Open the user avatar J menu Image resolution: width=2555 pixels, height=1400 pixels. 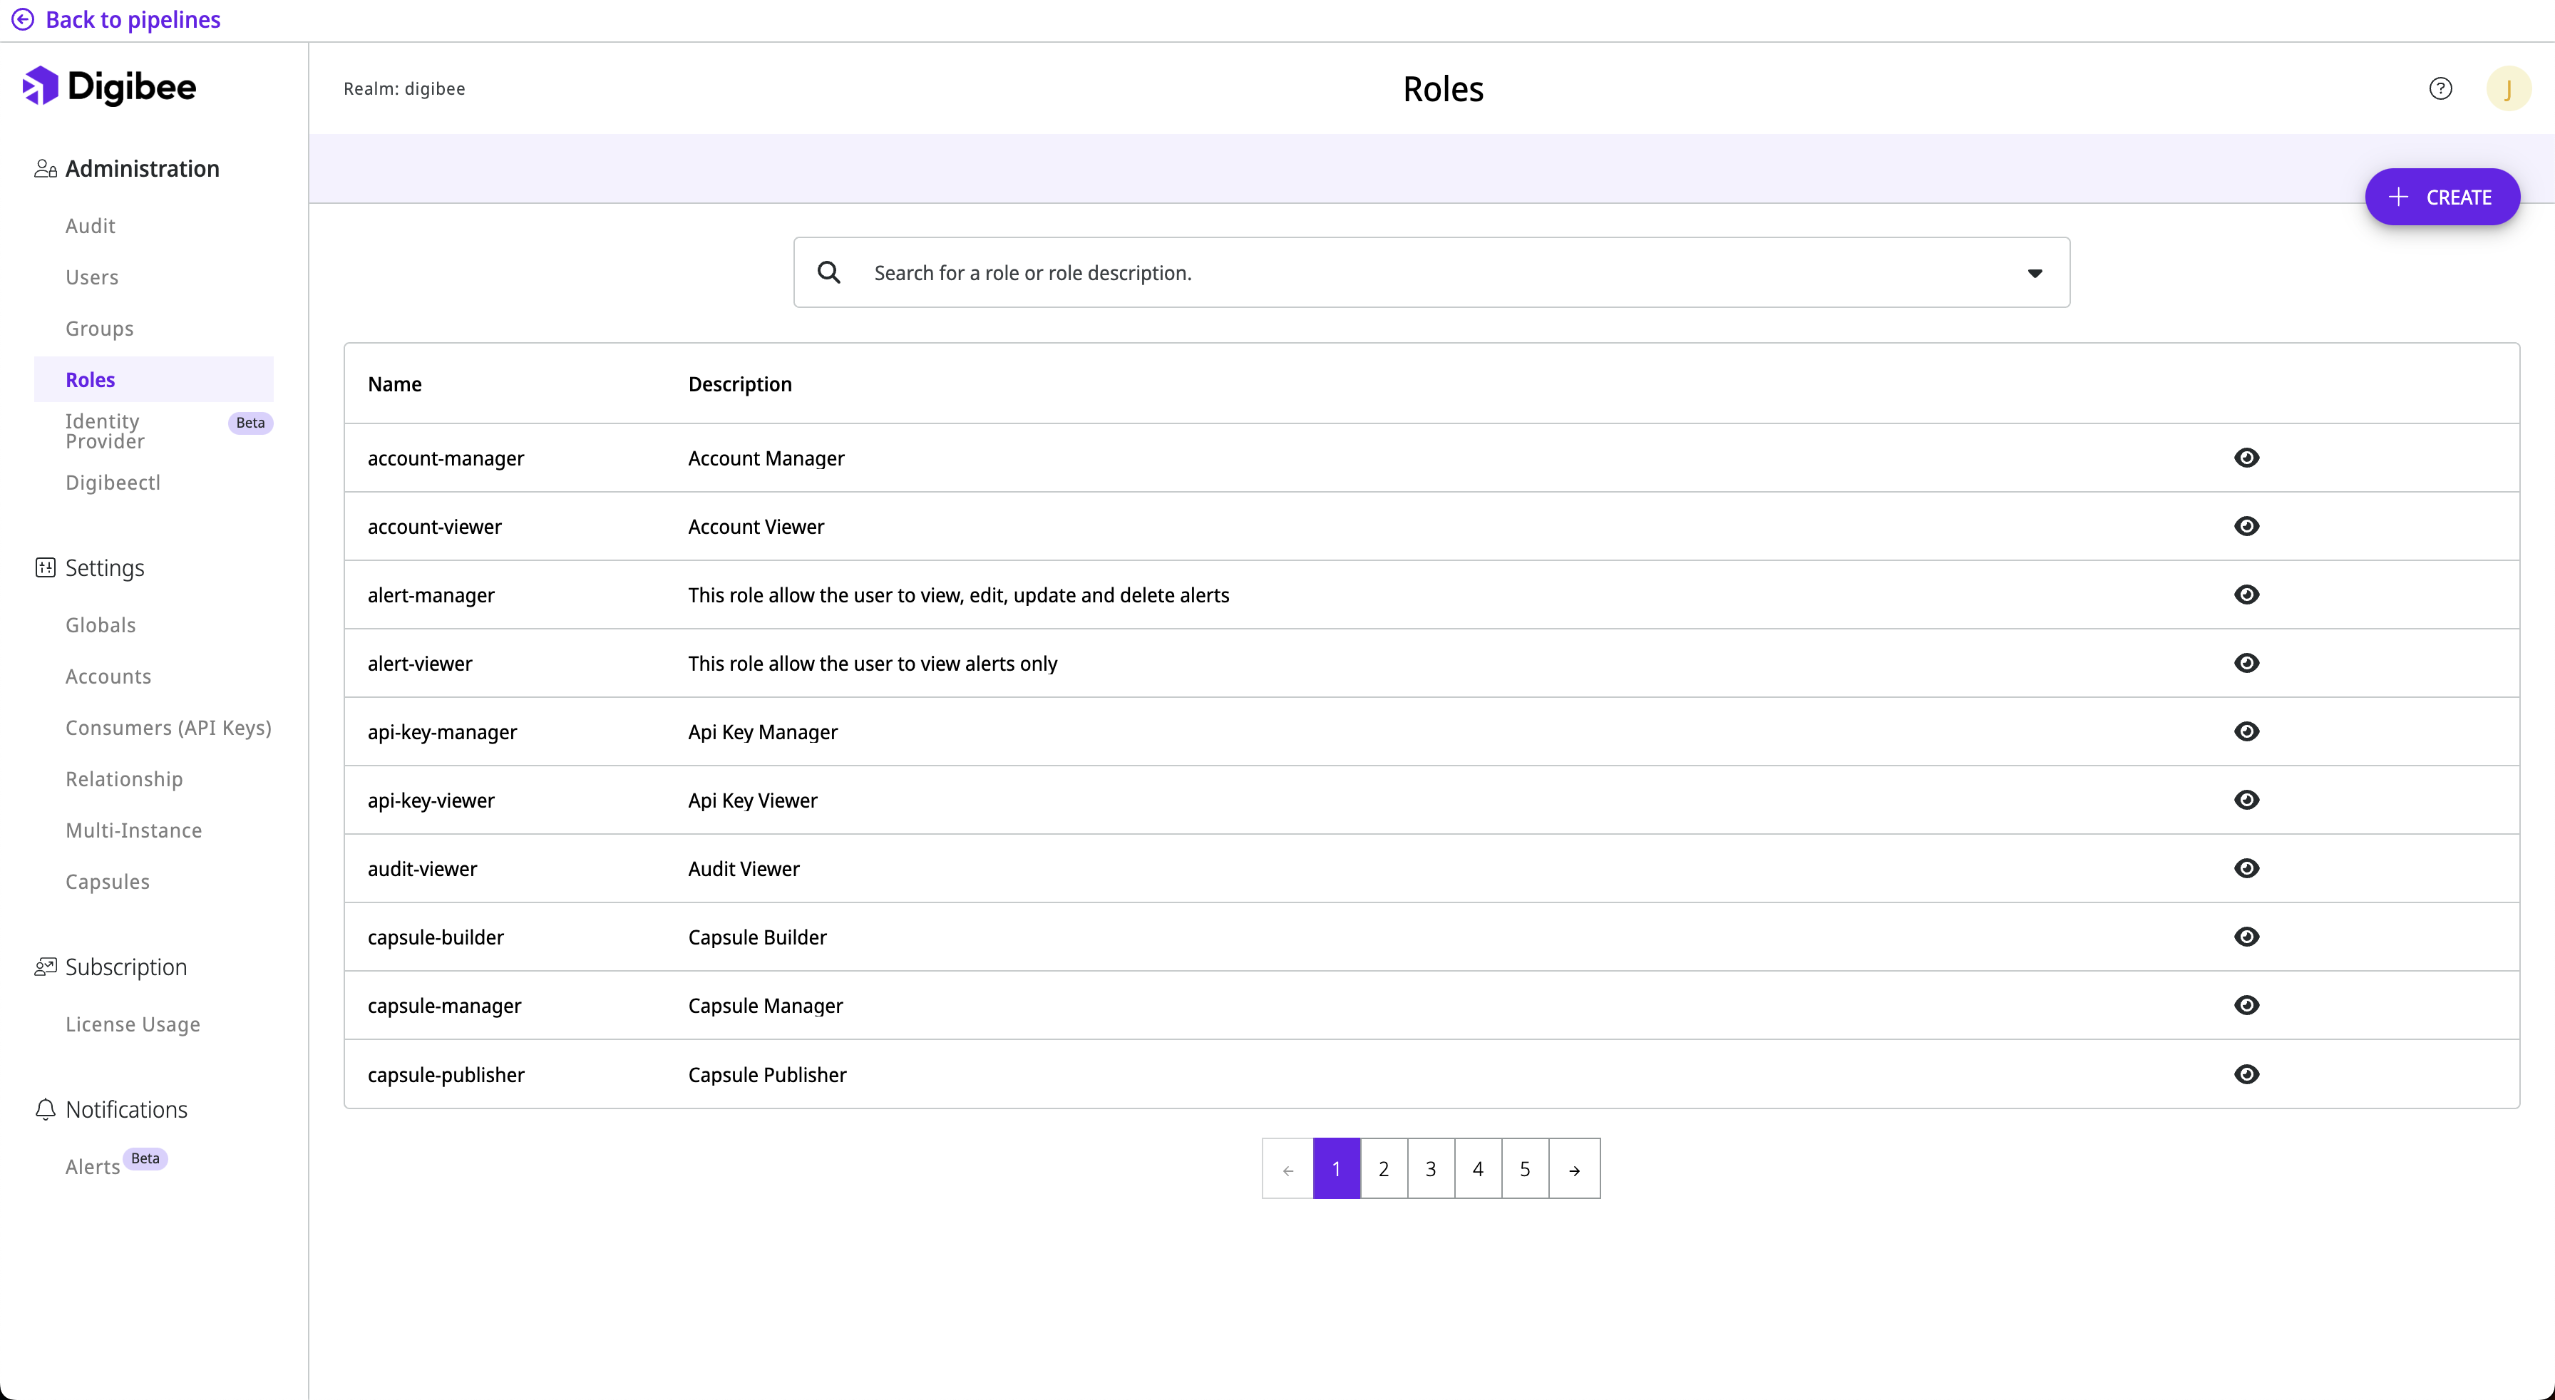(x=2509, y=88)
